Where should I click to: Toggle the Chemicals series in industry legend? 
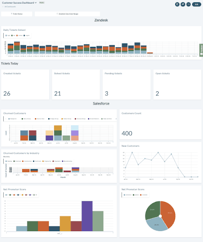(17, 161)
